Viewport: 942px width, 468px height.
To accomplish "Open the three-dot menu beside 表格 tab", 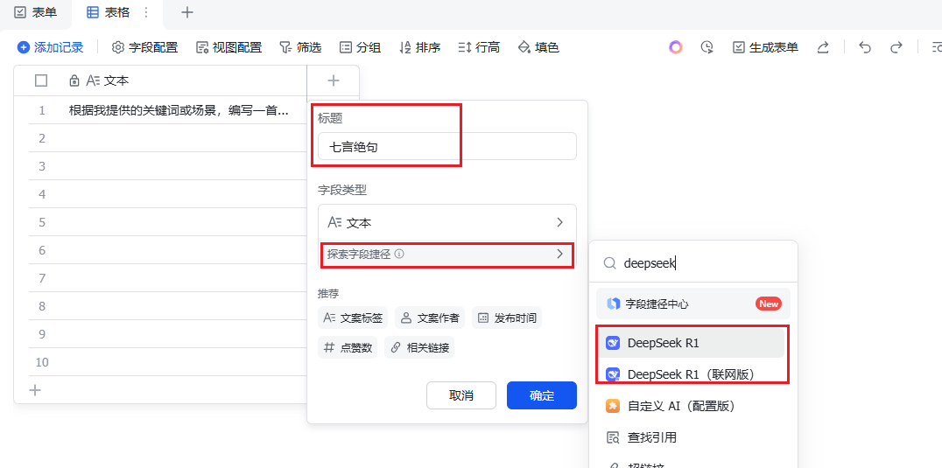I will click(x=145, y=12).
